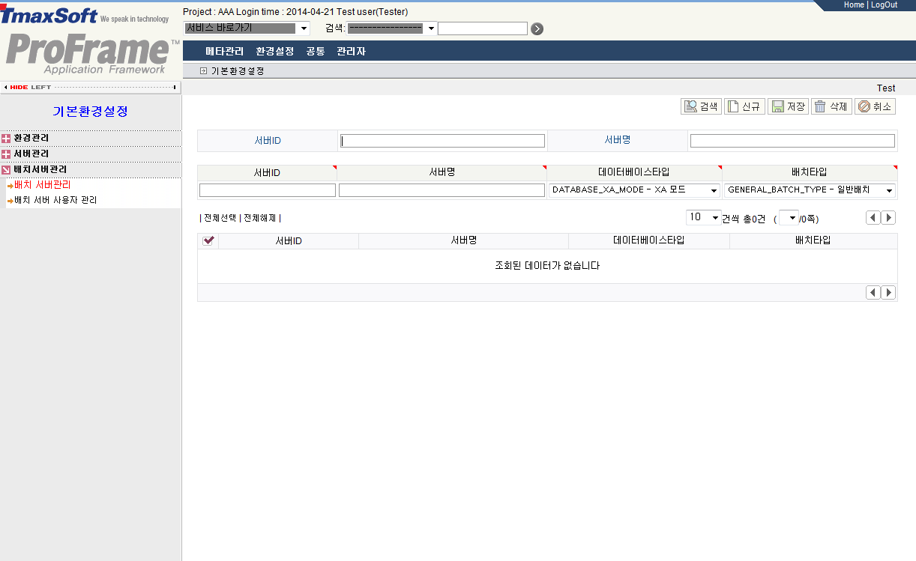Select the 관리자 menu item
Image resolution: width=916 pixels, height=561 pixels.
click(x=351, y=52)
